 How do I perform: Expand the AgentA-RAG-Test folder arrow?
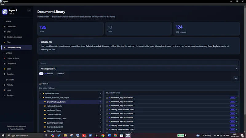coord(41,94)
